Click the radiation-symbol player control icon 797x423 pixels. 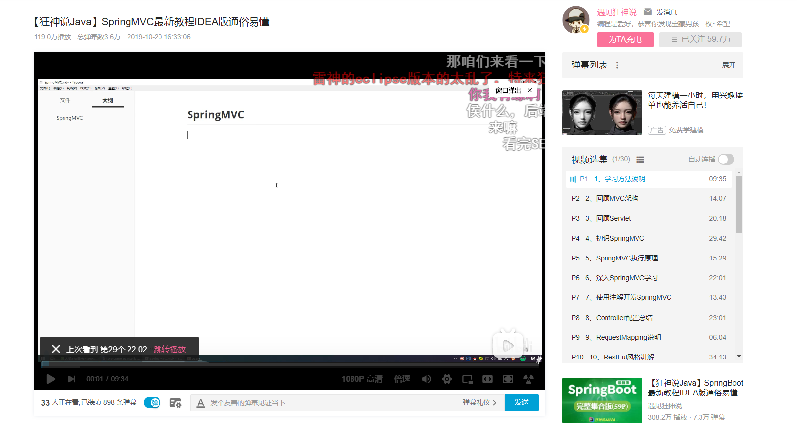click(528, 379)
